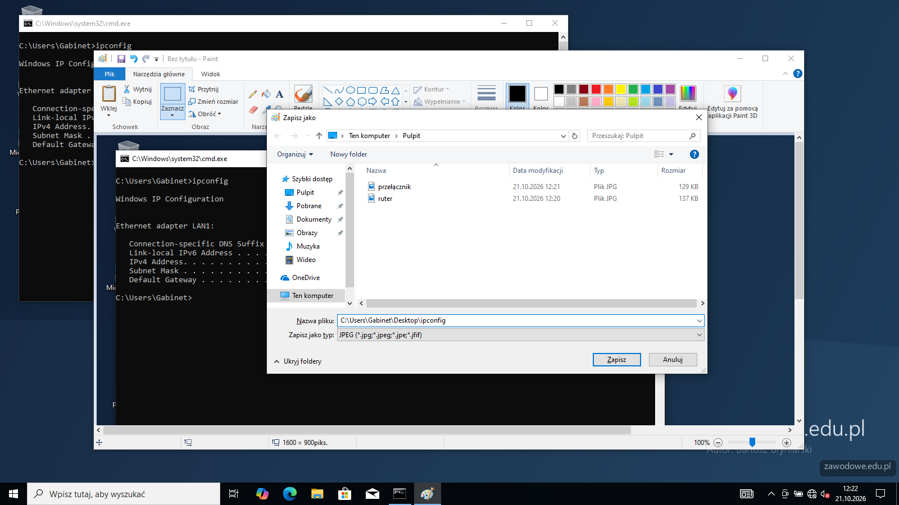Image resolution: width=899 pixels, height=505 pixels.
Task: Open the Obróć (rotate) dropdown
Action: pyautogui.click(x=205, y=114)
